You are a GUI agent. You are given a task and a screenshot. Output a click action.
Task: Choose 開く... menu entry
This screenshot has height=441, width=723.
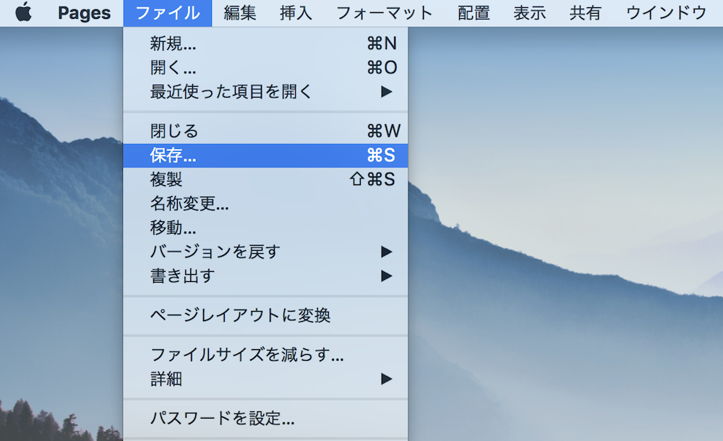265,67
